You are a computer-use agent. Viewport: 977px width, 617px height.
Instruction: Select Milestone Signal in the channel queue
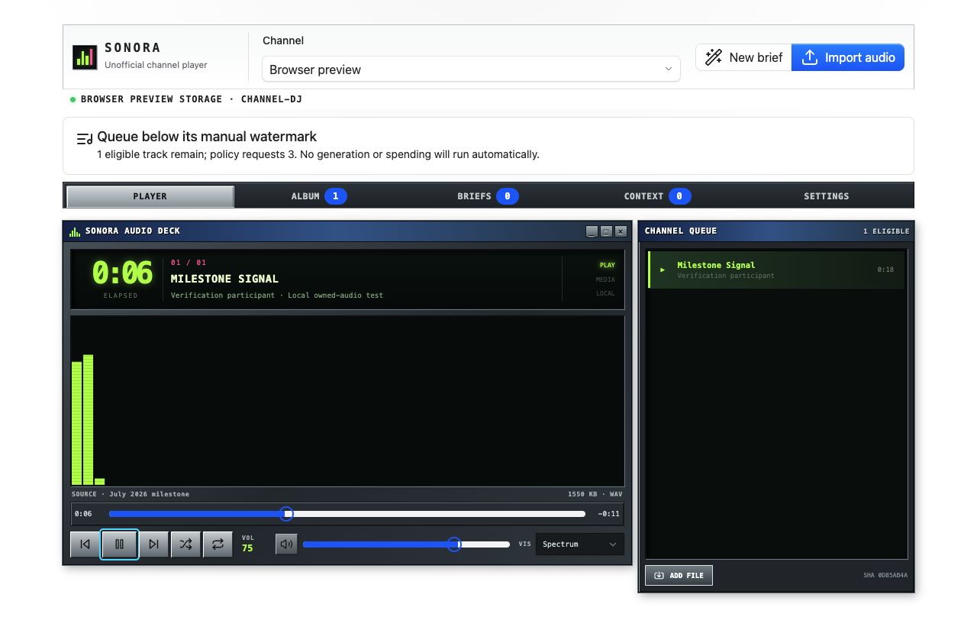[x=775, y=270]
